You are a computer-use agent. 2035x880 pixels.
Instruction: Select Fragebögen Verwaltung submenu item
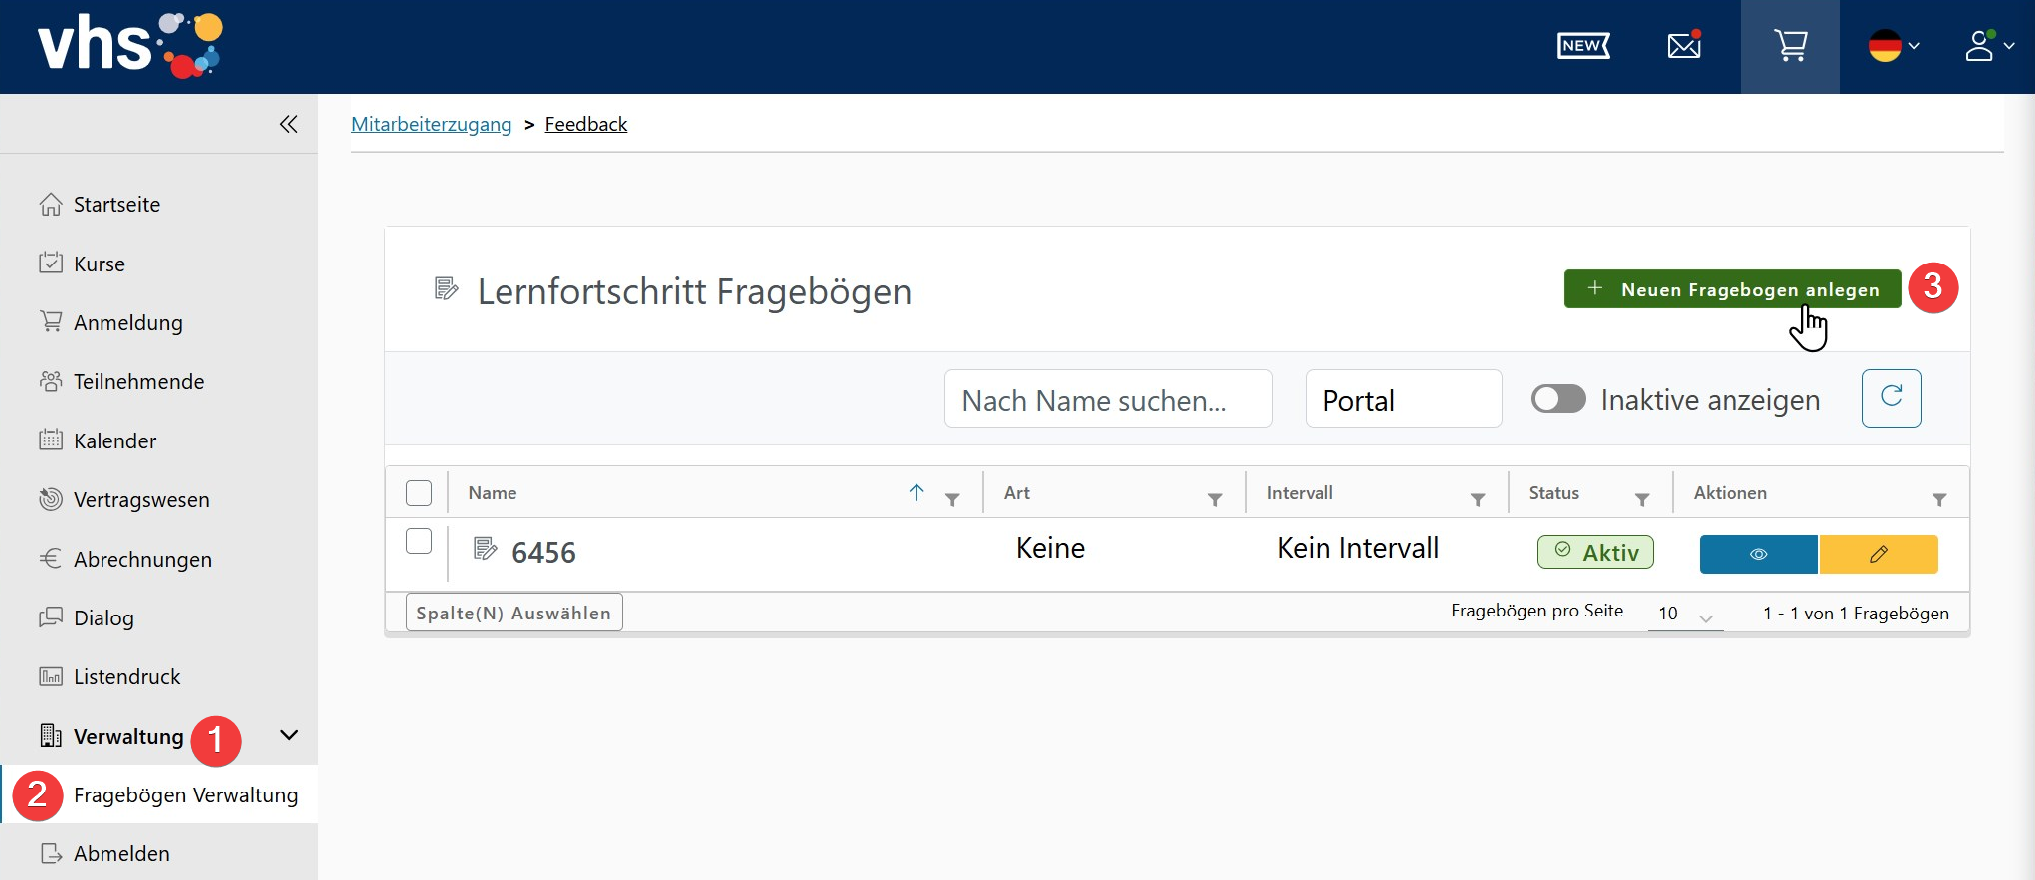point(159,795)
